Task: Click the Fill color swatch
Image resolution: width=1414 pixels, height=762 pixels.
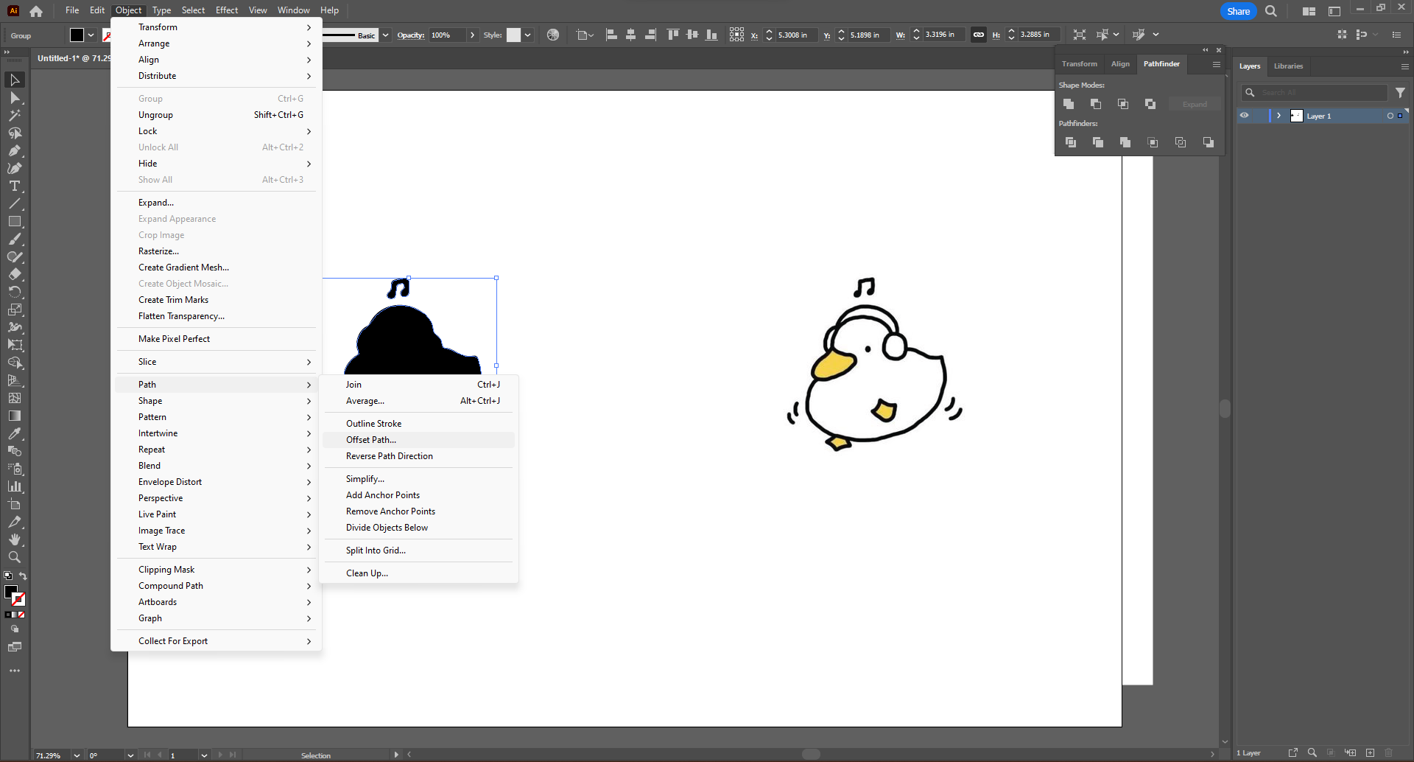Action: [13, 590]
